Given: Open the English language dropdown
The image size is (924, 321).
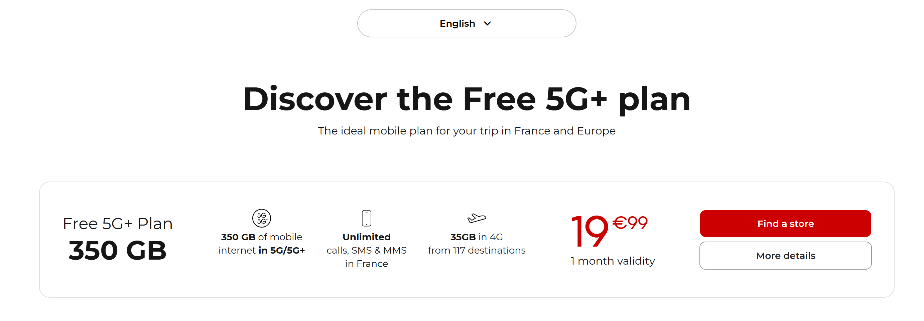Looking at the screenshot, I should [x=466, y=24].
